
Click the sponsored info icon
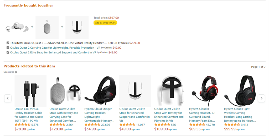point(16,72)
